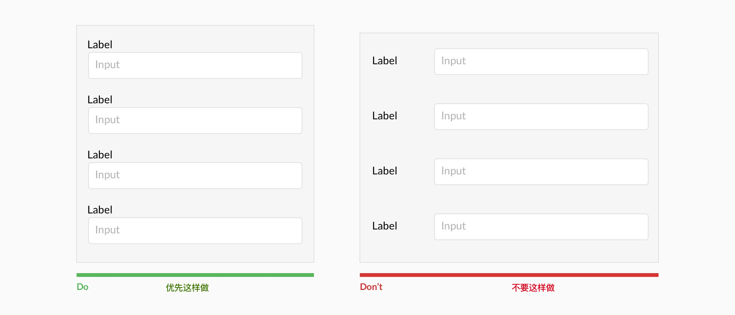Image resolution: width=735 pixels, height=315 pixels.
Task: Click the last Input field in Do panel
Action: [x=195, y=231]
